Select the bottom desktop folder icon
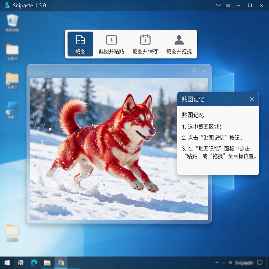The image size is (269, 269). [12, 233]
